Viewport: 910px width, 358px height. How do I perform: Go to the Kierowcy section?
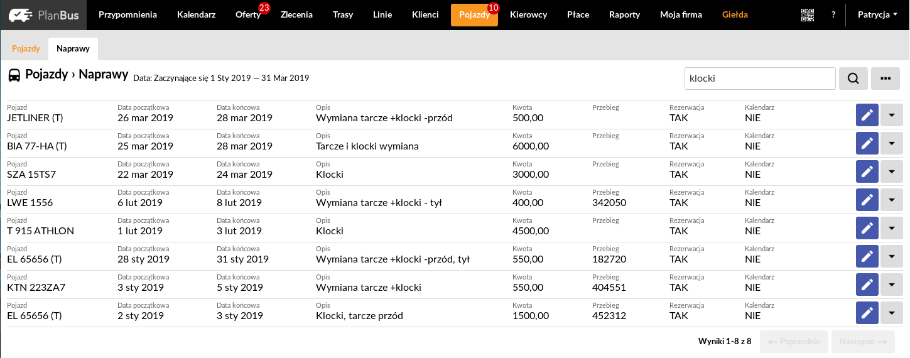528,14
